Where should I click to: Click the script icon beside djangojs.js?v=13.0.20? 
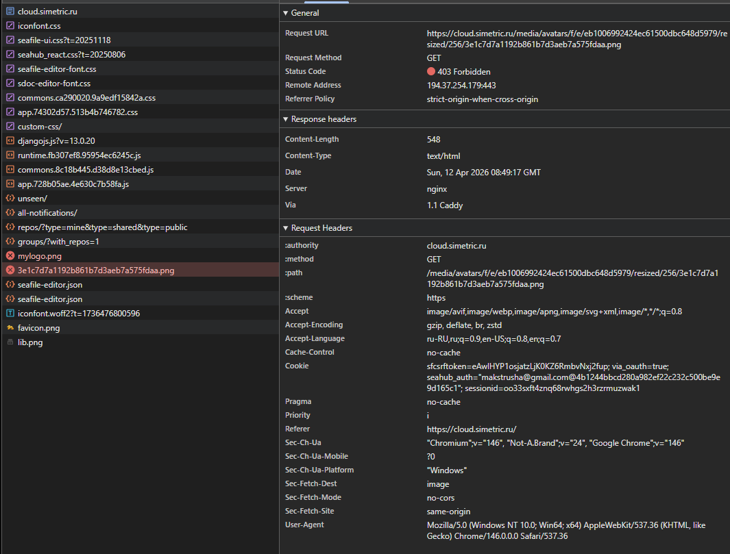tap(10, 141)
